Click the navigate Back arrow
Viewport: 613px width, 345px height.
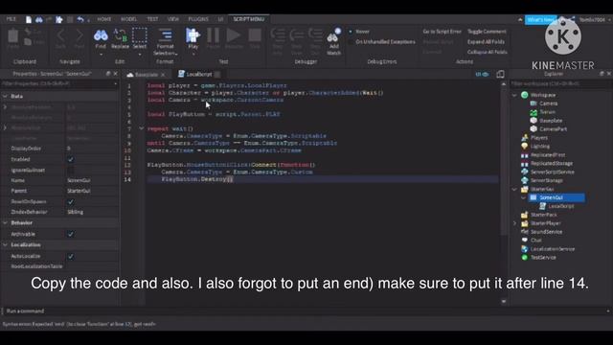coord(60,35)
